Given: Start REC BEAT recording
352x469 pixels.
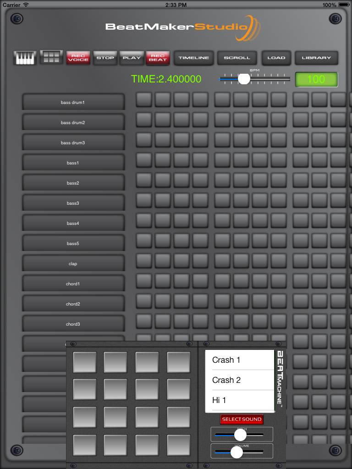Looking at the screenshot, I should point(158,58).
